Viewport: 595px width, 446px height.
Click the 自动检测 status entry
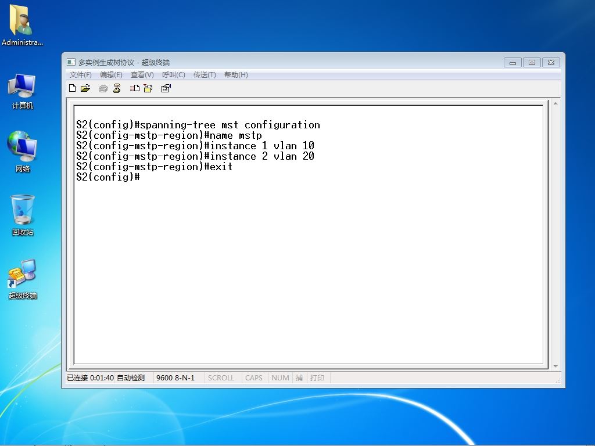(131, 377)
